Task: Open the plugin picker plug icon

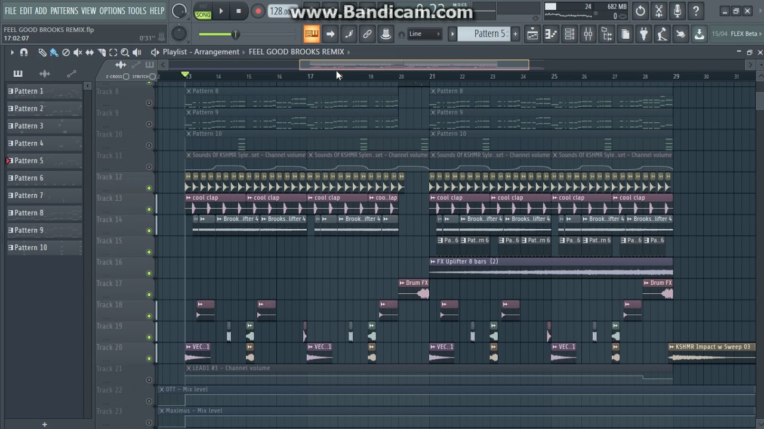Action: point(643,34)
